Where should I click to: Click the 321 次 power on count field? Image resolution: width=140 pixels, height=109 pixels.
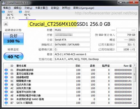point(127,45)
